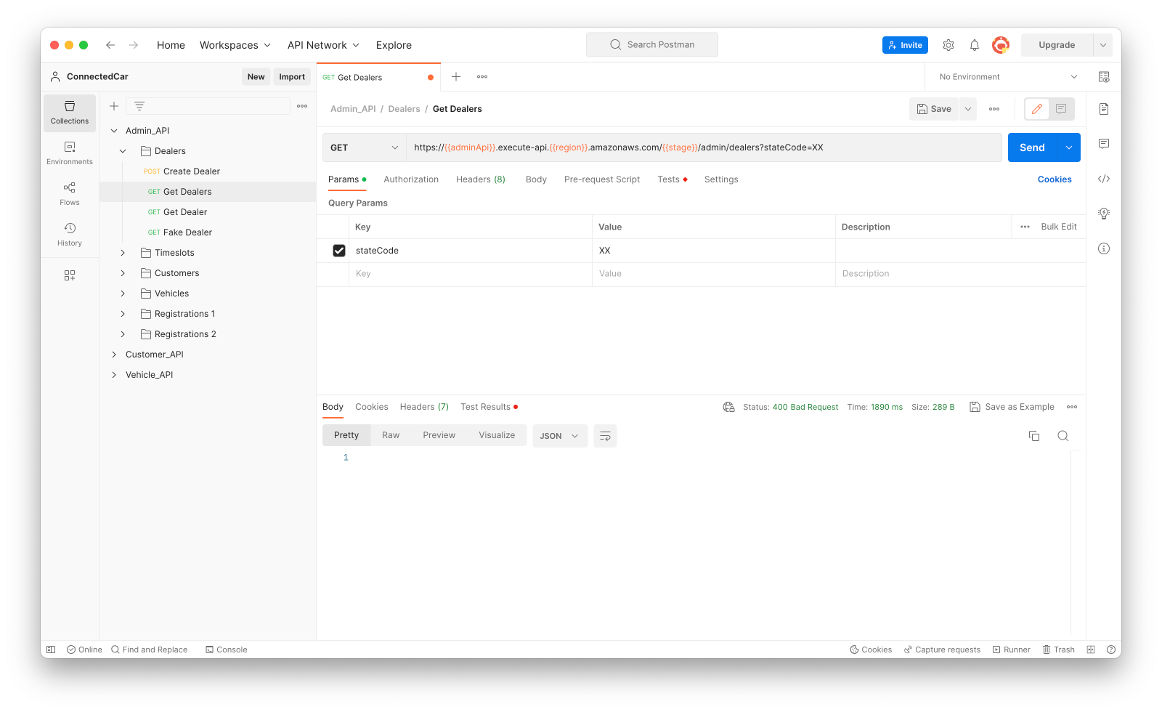Image resolution: width=1162 pixels, height=712 pixels.
Task: Open the Cookies link in the request
Action: (x=1055, y=179)
